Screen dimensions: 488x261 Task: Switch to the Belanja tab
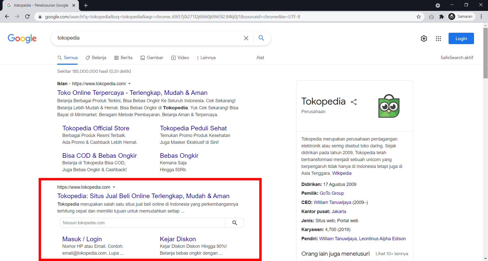coord(96,58)
